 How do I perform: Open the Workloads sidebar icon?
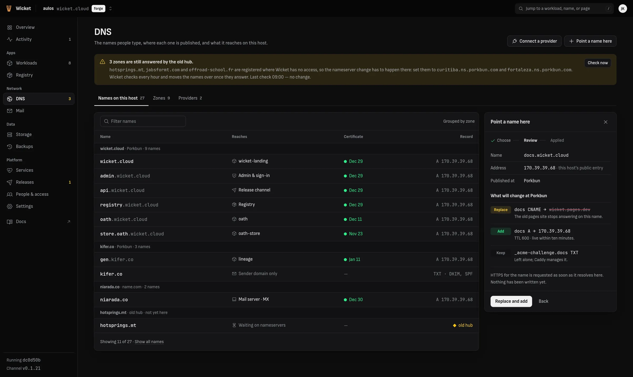point(10,63)
